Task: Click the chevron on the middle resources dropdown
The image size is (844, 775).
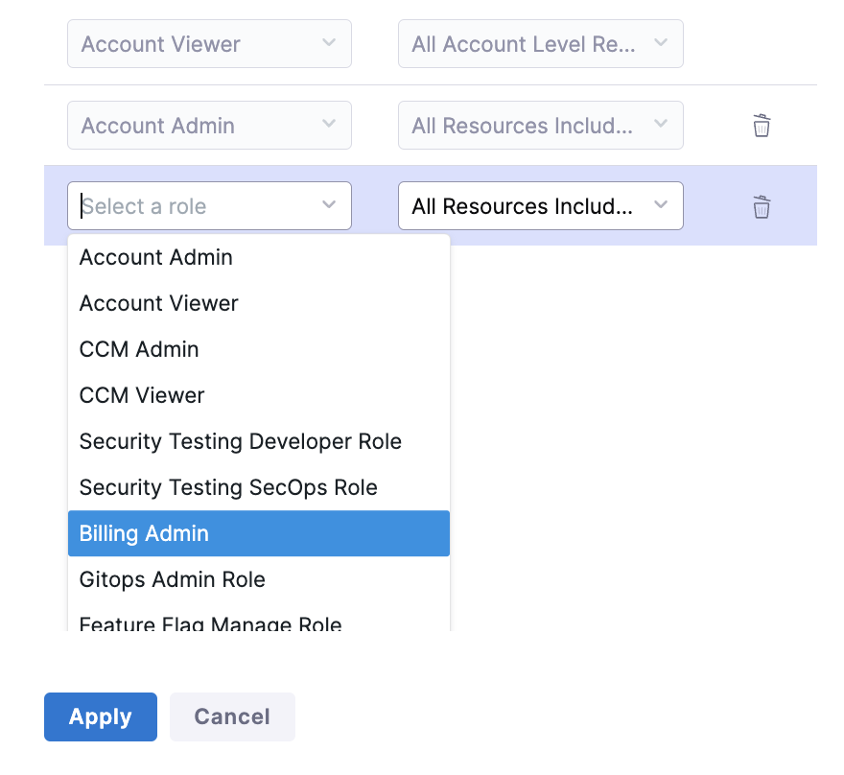Action: [x=660, y=125]
